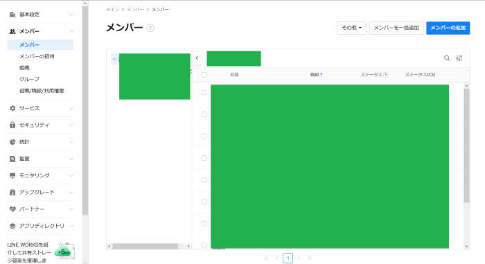Image resolution: width=485 pixels, height=264 pixels.
Task: Open the その他 dropdown
Action: (351, 28)
